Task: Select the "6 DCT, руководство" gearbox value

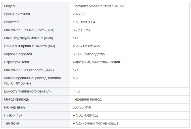Action: pyautogui.click(x=89, y=54)
